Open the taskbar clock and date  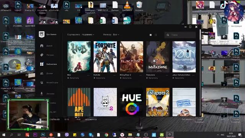pyautogui.click(x=231, y=135)
